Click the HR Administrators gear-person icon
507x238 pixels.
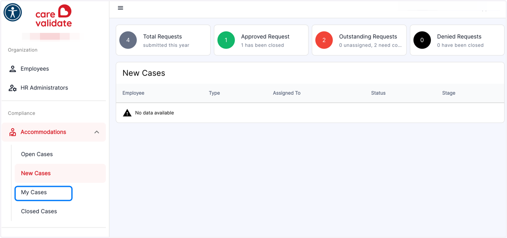coord(13,88)
